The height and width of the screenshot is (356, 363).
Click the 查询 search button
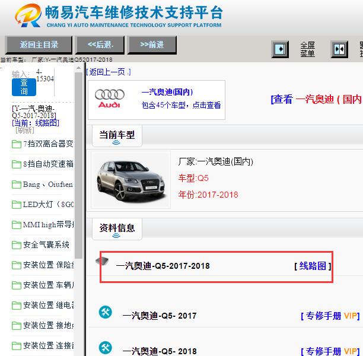(x=24, y=87)
